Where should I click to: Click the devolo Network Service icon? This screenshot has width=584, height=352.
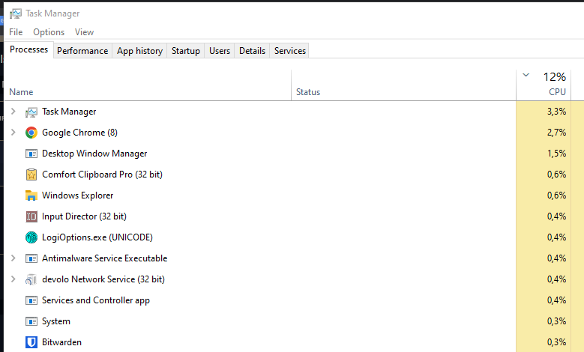coord(31,279)
